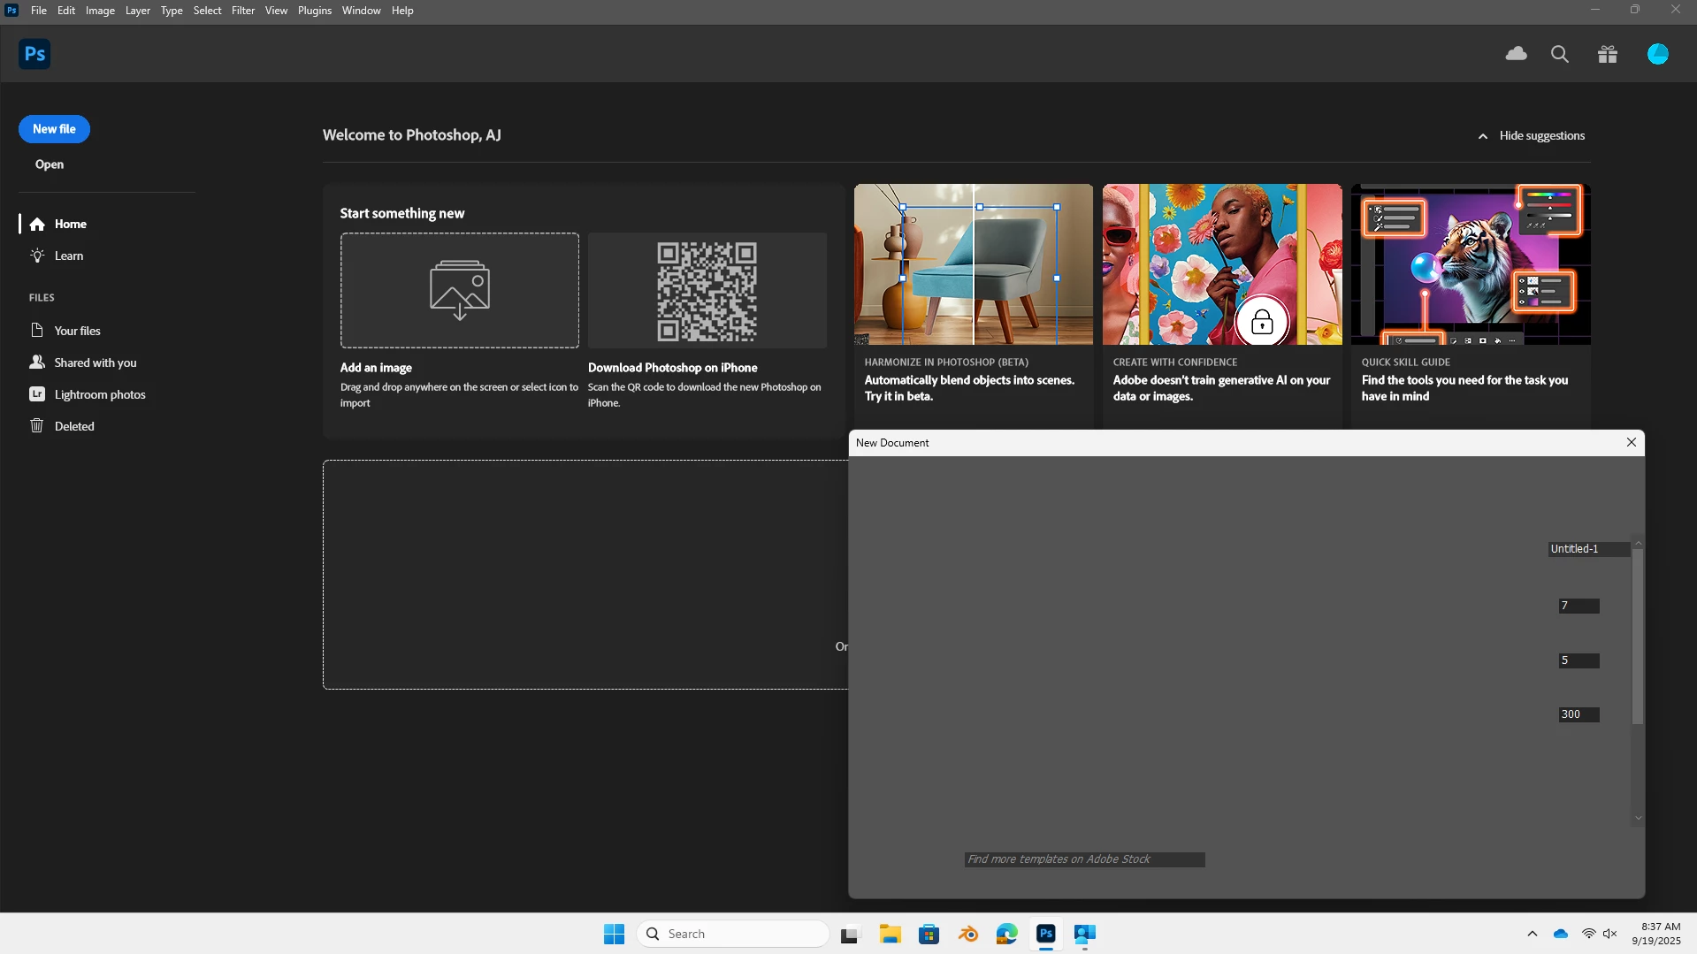Launch Blender from the taskbar
The image size is (1697, 954).
[x=968, y=934]
